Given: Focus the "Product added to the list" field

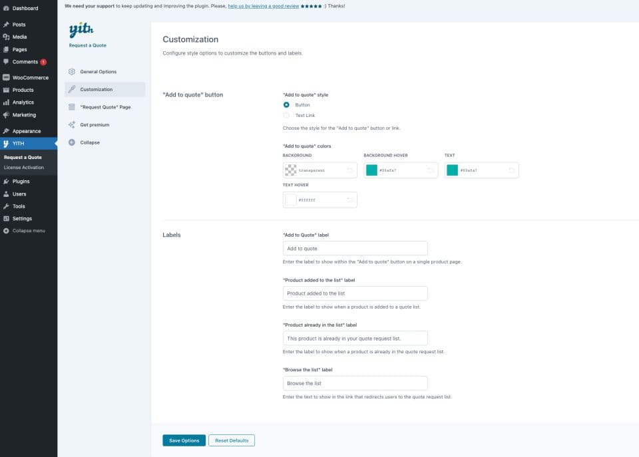Looking at the screenshot, I should coord(355,293).
